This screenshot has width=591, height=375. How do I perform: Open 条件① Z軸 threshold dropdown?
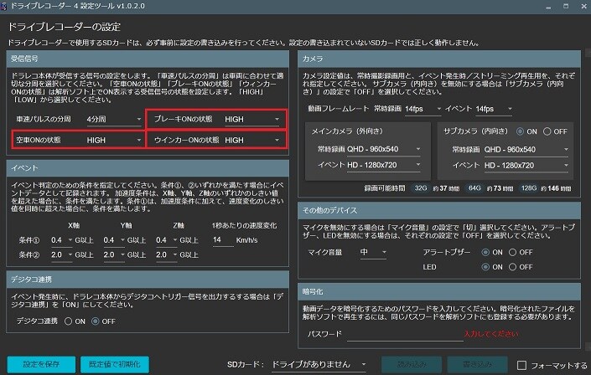pyautogui.click(x=166, y=240)
